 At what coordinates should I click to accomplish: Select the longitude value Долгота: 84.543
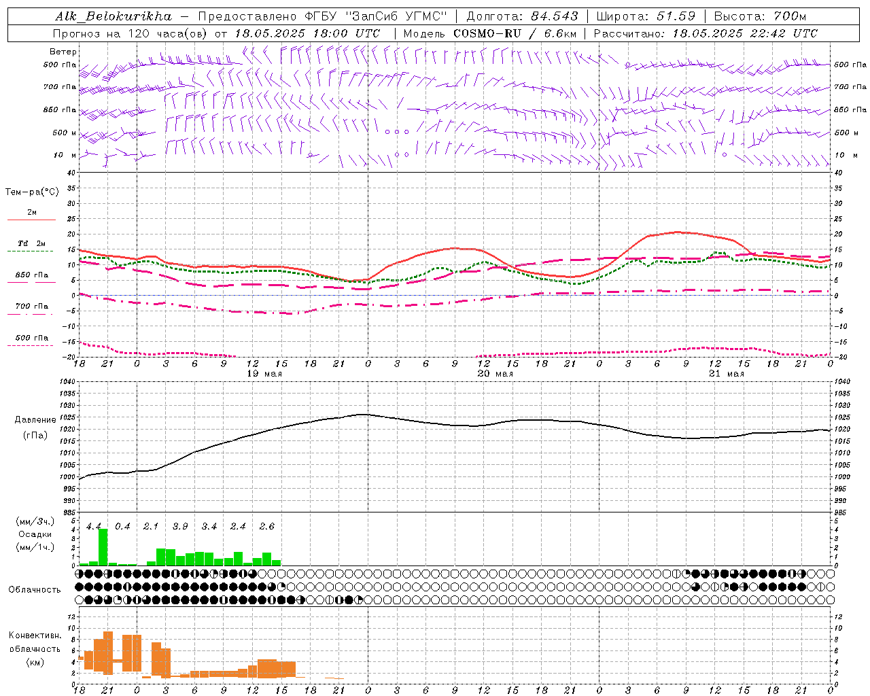pos(522,16)
